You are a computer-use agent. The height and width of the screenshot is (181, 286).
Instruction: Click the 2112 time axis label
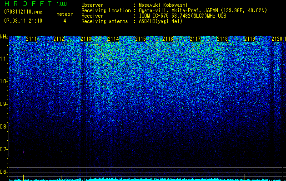coord(59,39)
